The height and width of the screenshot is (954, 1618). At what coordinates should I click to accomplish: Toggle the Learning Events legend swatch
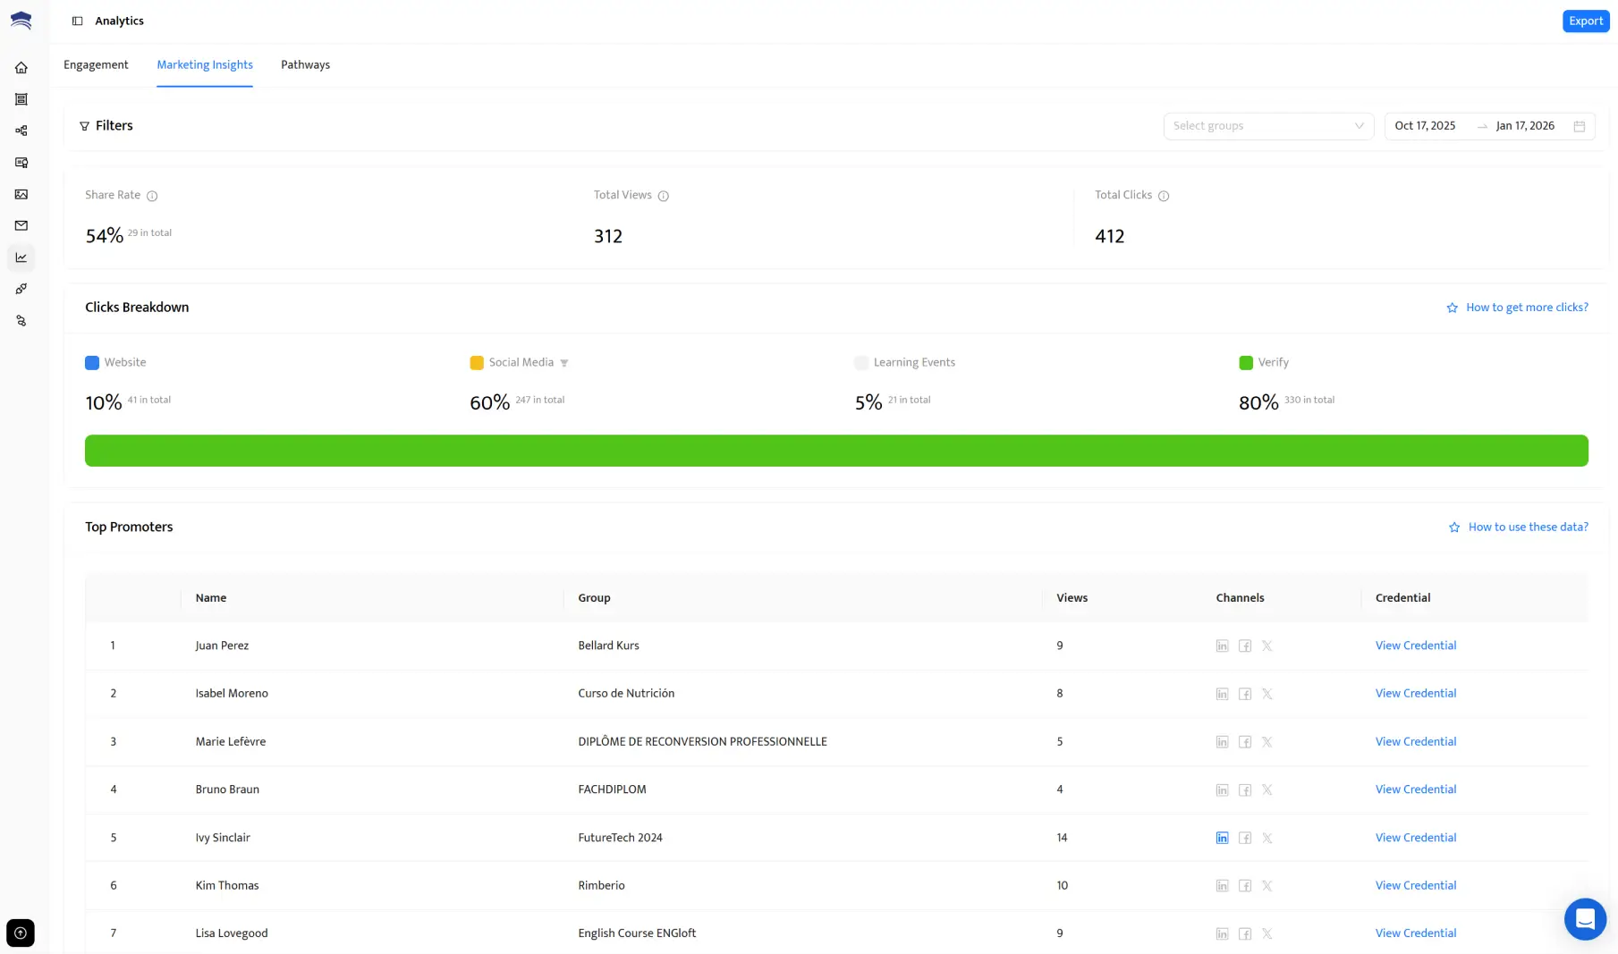tap(861, 362)
